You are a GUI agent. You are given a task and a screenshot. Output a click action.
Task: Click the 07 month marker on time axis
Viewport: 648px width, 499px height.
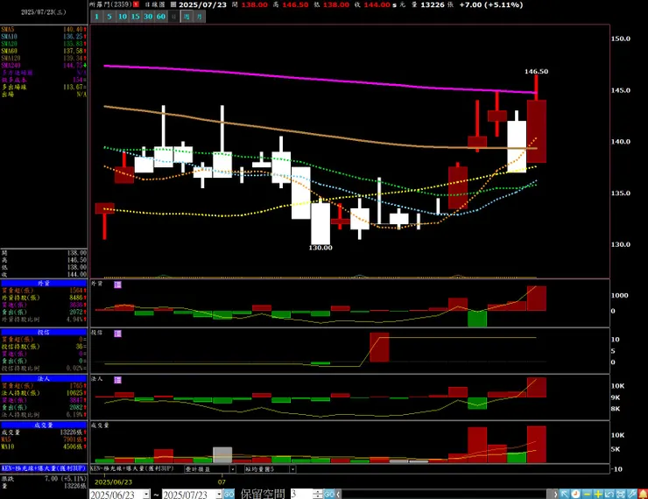tap(222, 482)
